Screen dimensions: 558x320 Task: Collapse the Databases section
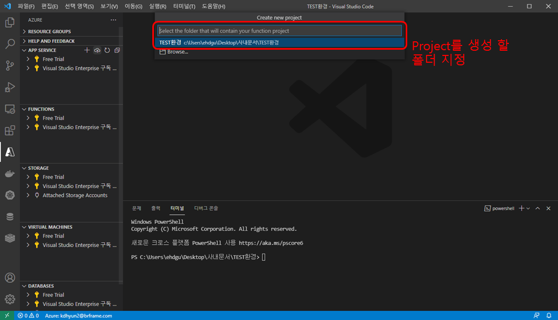24,286
